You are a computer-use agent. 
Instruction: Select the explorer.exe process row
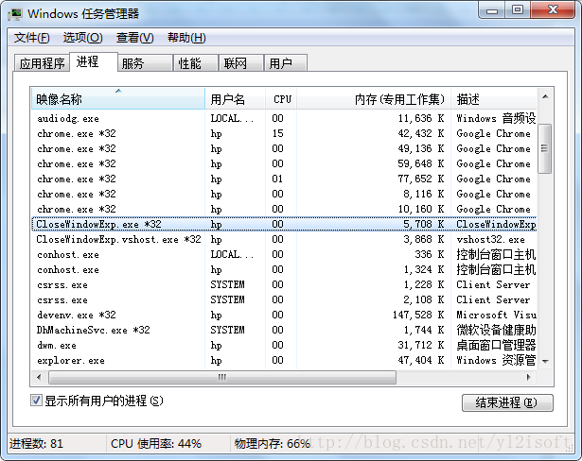284,360
